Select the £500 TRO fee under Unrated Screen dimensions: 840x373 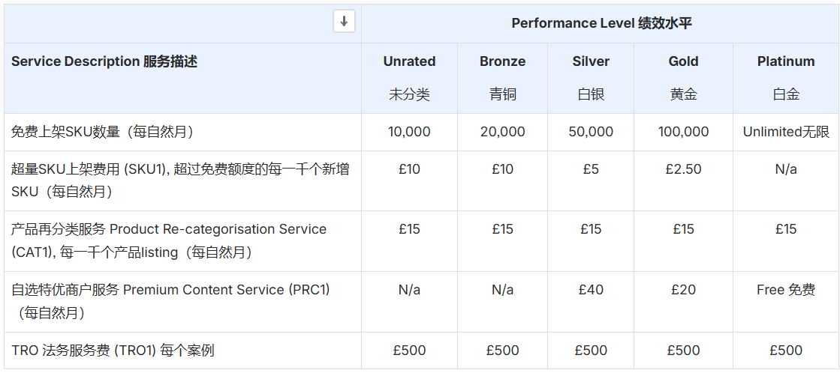point(409,351)
